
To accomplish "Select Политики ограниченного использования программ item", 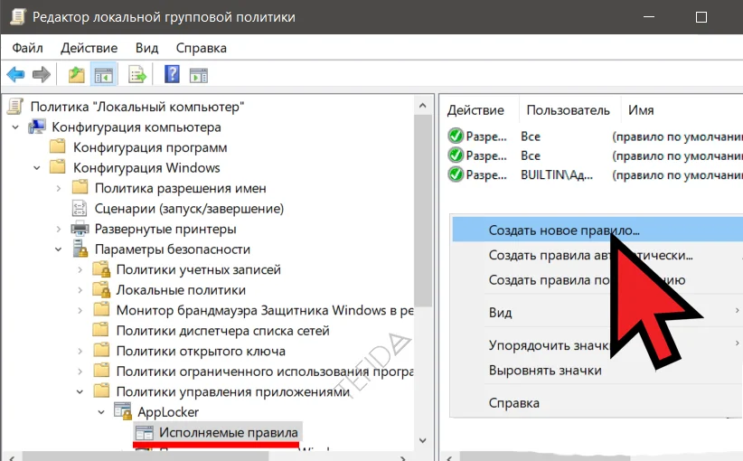I will 265,371.
